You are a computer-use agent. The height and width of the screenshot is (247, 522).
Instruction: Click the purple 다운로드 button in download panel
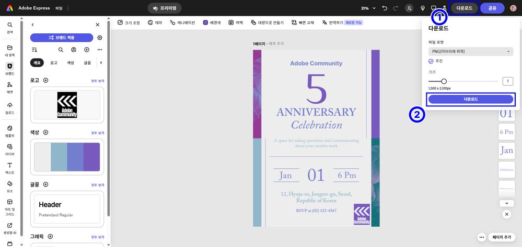[x=471, y=99]
